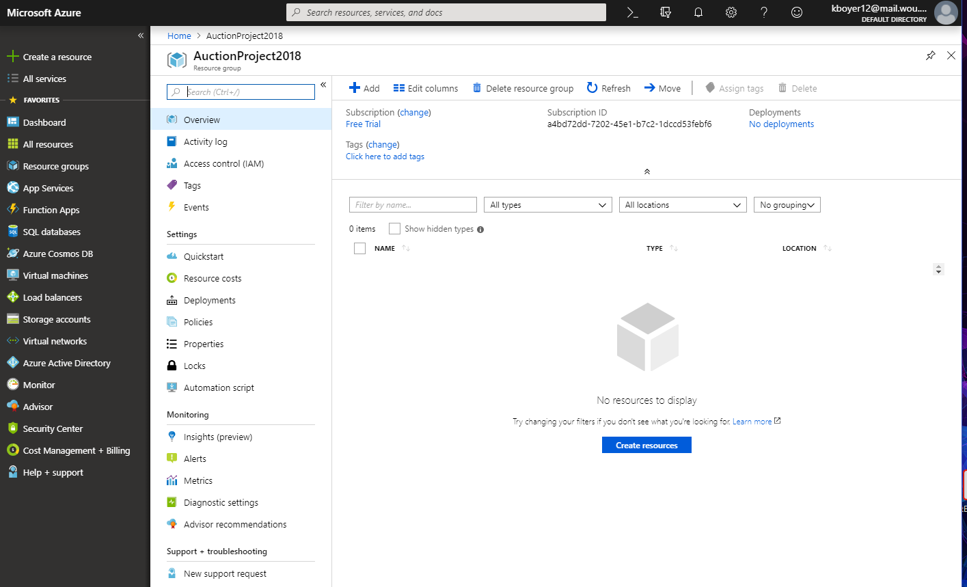
Task: Click the Azure Active Directory icon
Action: [12, 363]
